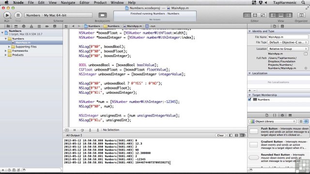Switch to the Assistant editor
This screenshot has height=174, width=310.
pyautogui.click(x=255, y=15)
